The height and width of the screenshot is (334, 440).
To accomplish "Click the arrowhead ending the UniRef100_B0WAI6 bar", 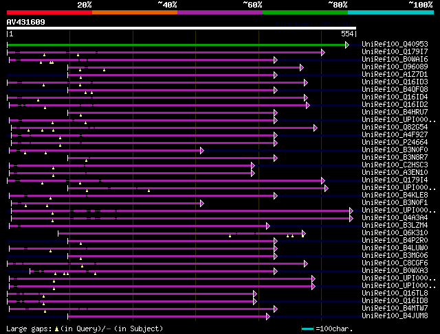I will tap(276, 60).
